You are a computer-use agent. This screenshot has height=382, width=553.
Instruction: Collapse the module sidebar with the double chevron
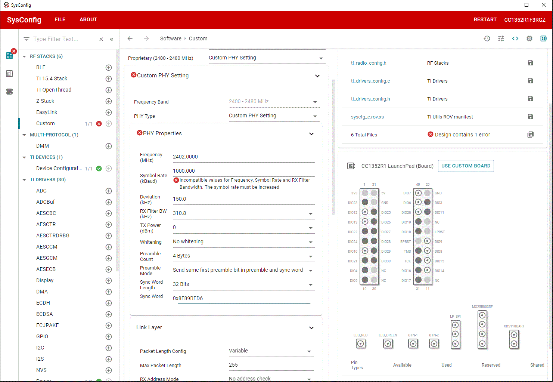pos(112,39)
